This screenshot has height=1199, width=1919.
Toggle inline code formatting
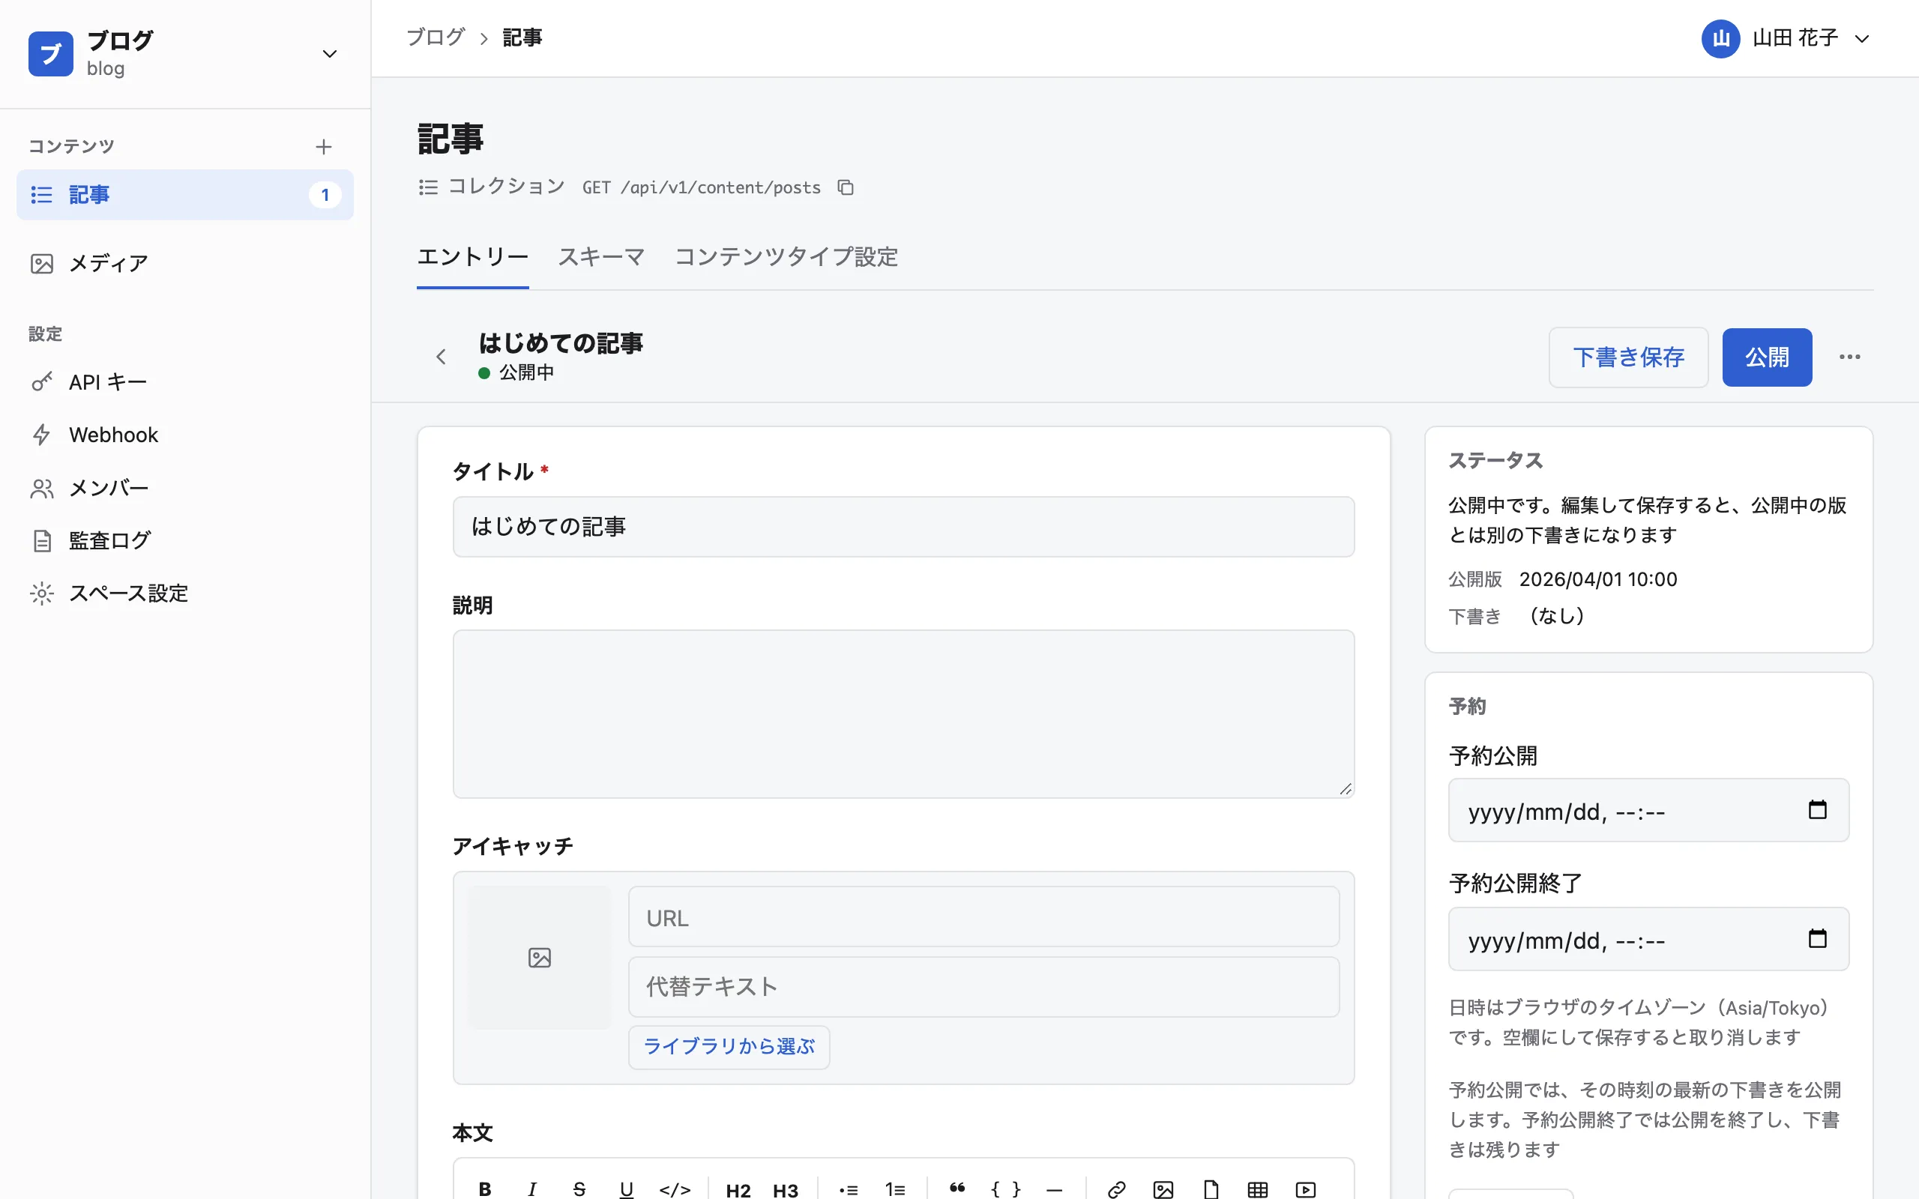pyautogui.click(x=675, y=1189)
